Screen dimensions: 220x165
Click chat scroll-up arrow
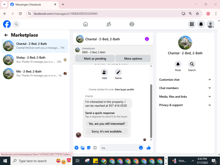pyautogui.click(x=151, y=66)
